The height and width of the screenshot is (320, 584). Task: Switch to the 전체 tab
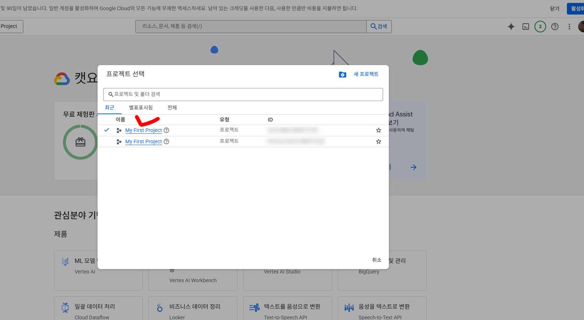coord(172,108)
